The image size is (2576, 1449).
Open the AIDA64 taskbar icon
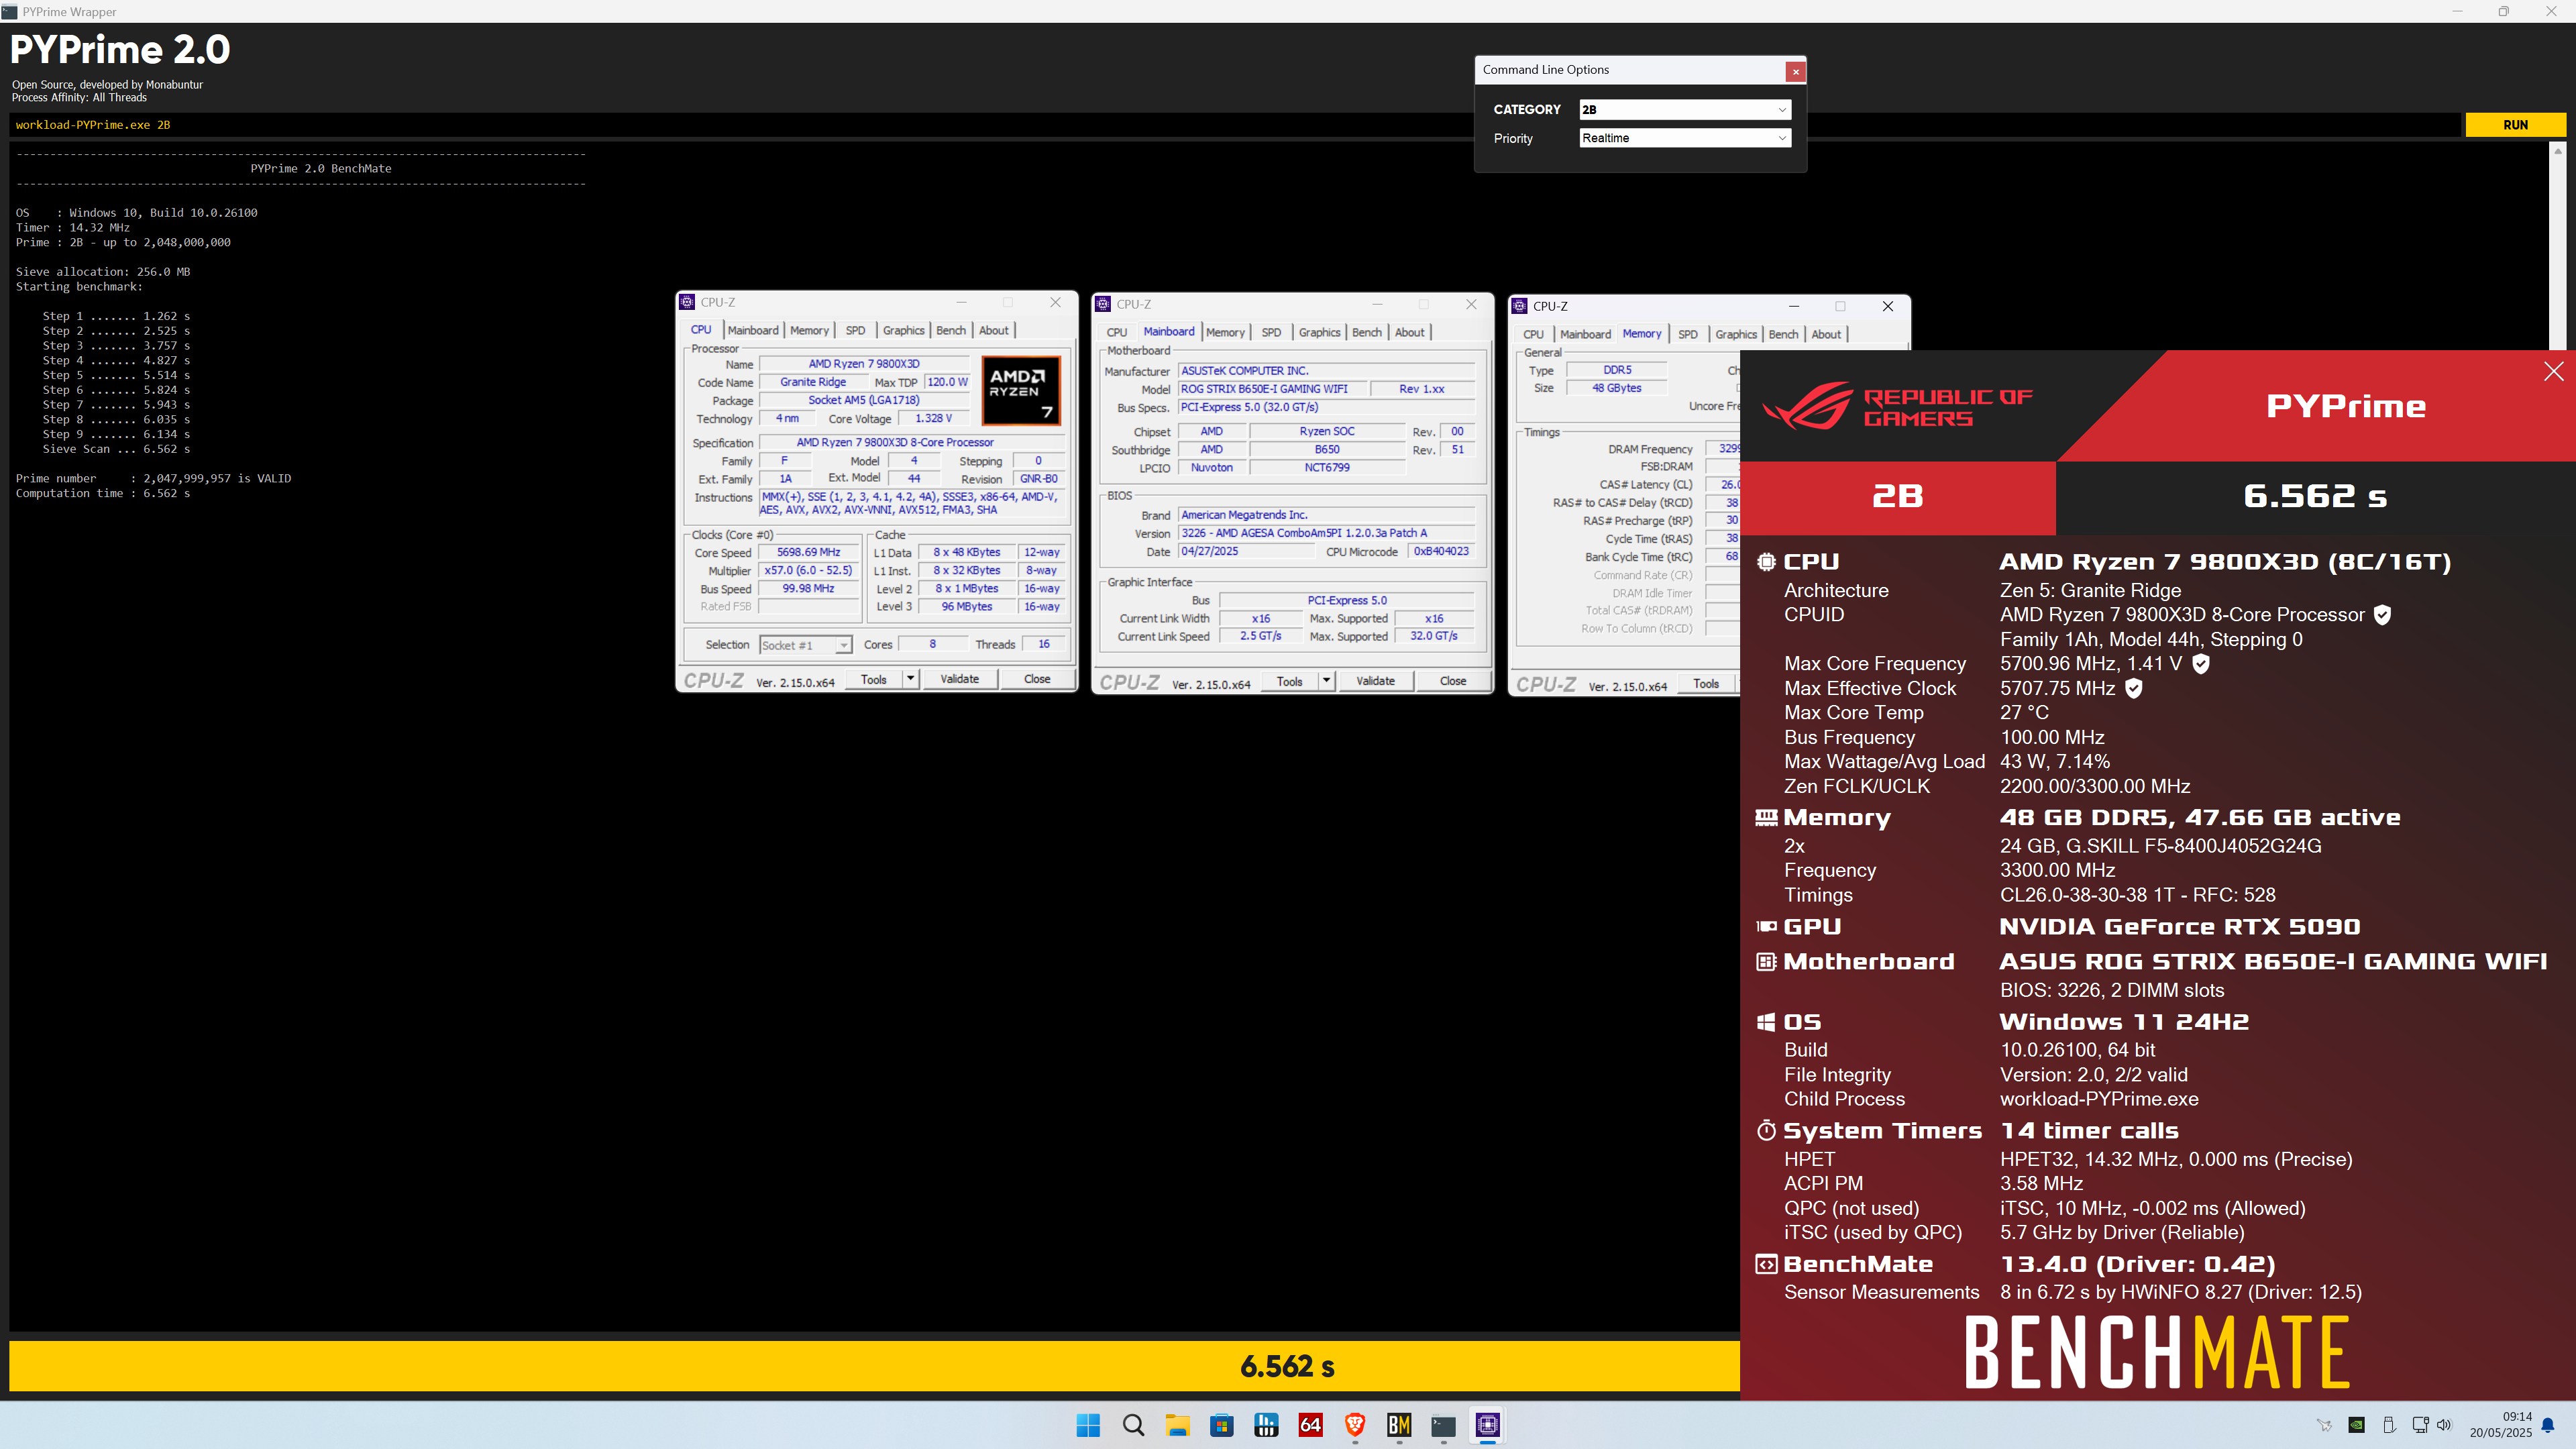click(x=1310, y=1425)
